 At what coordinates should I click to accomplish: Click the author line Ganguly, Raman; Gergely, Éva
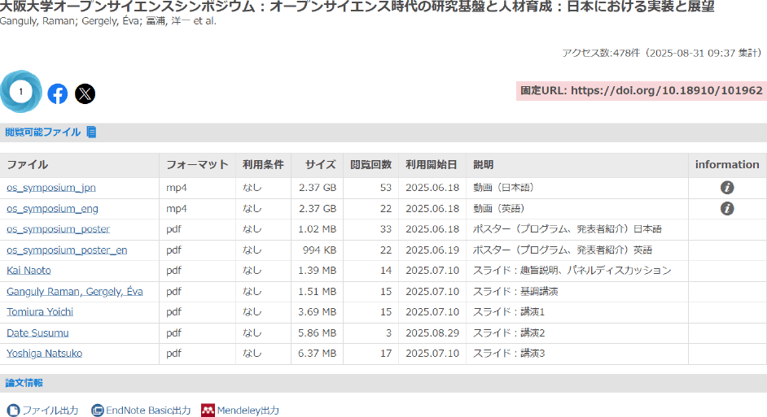coord(69,21)
